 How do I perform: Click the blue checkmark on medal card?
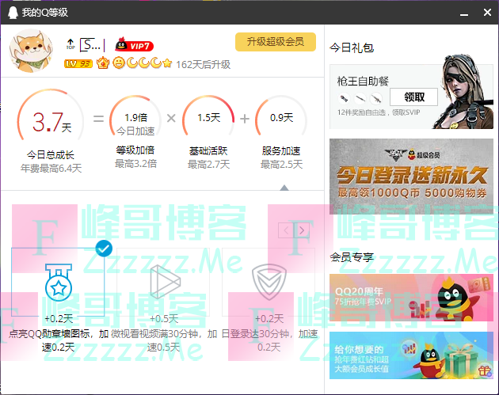(x=104, y=249)
